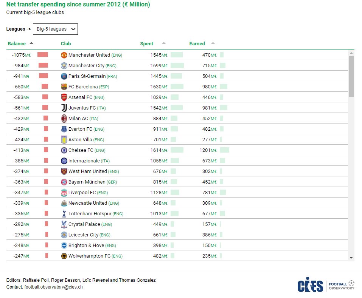Click the table scrollbar up arrow
Image resolution: width=362 pixels, height=298 pixels.
pyautogui.click(x=351, y=53)
